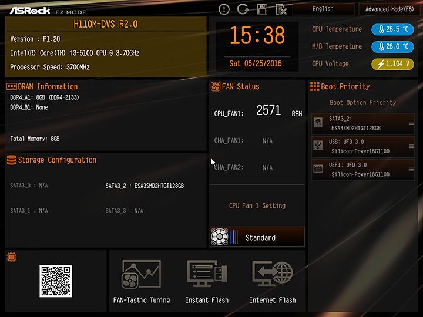423x317 pixels.
Task: Click the Instant Flash computer icon
Action: tap(207, 274)
